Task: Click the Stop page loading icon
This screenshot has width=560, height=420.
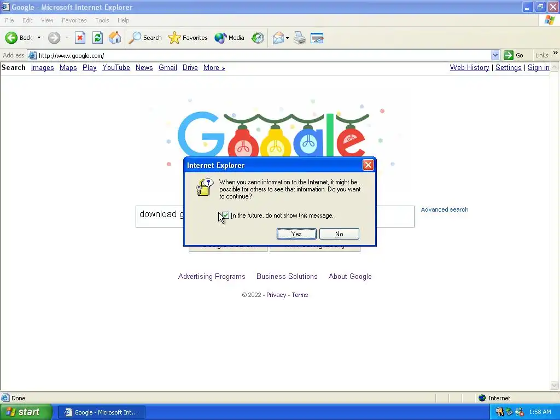Action: coord(80,38)
